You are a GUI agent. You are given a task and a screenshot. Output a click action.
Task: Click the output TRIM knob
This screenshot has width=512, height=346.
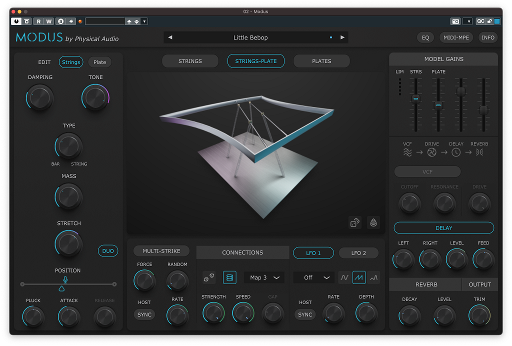pyautogui.click(x=479, y=315)
